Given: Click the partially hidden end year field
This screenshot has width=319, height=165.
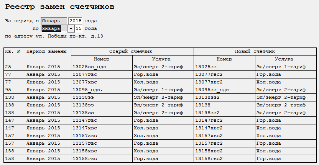Looking at the screenshot, I should 79,29.
